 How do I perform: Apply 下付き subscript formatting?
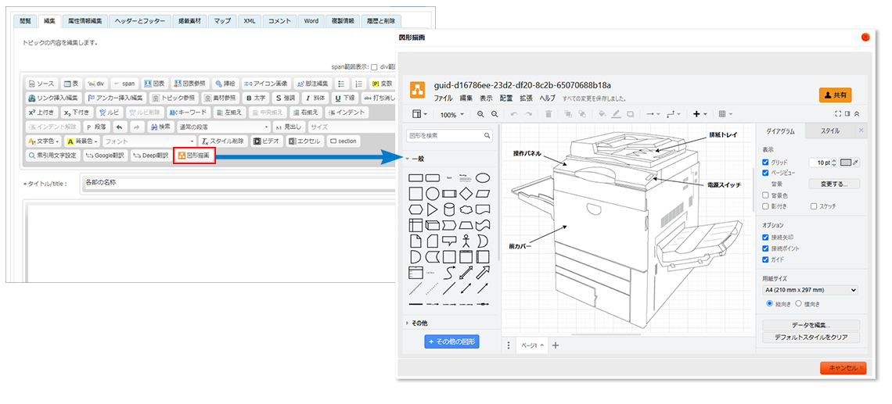pos(77,112)
